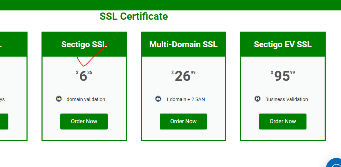Click the lock icon beside 1 domain + 2 SAN
Image resolution: width=341 pixels, height=167 pixels.
[x=158, y=99]
